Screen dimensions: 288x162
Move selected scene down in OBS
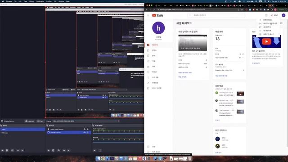(22, 150)
